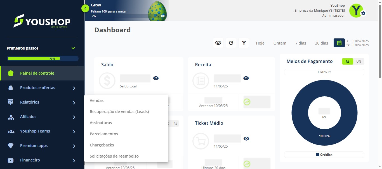Click the cart icon in Ticket Médio card
382x169 pixels.
pos(201,141)
